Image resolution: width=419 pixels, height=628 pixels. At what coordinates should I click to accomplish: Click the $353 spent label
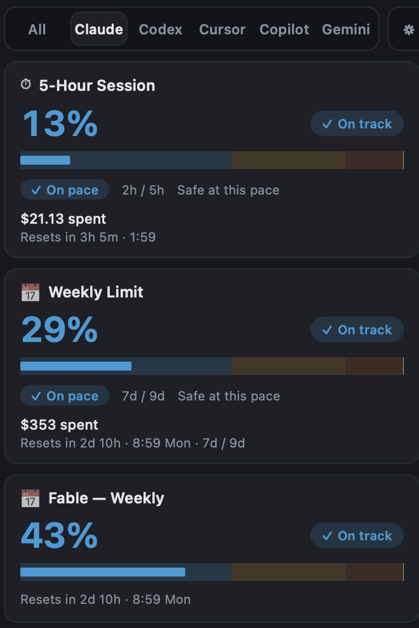point(59,425)
